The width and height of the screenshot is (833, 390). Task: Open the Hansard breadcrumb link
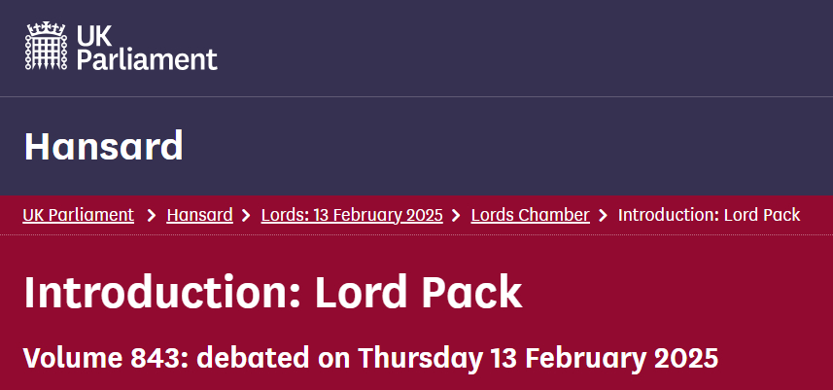tap(199, 215)
